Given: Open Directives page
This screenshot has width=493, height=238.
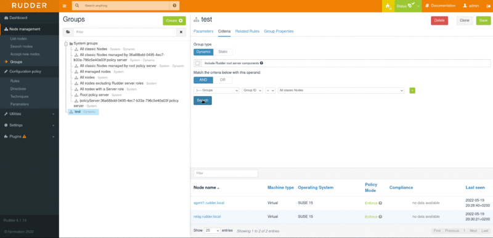Looking at the screenshot, I should 18,89.
